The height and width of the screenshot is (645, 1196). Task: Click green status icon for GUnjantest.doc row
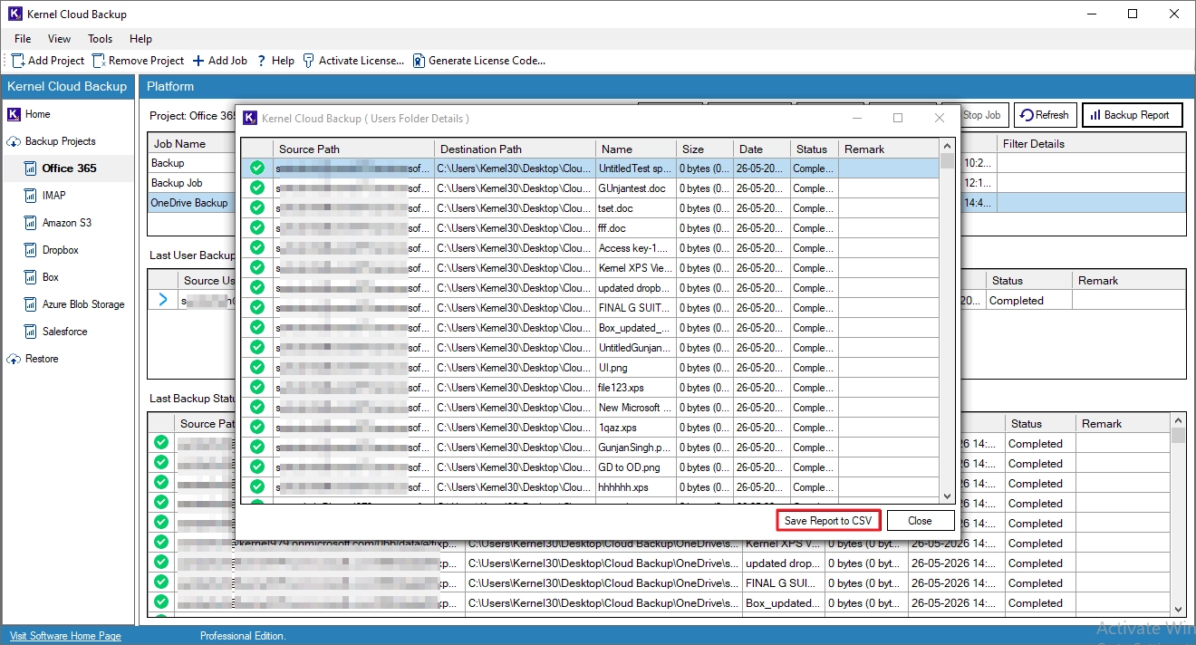pos(257,188)
